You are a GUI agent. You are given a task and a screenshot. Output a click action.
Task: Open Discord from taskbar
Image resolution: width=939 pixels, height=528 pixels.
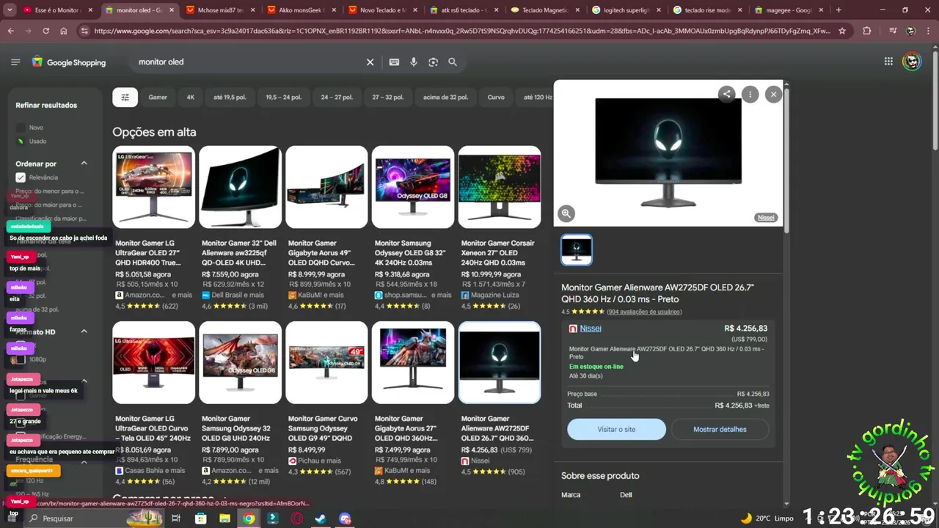click(x=345, y=518)
